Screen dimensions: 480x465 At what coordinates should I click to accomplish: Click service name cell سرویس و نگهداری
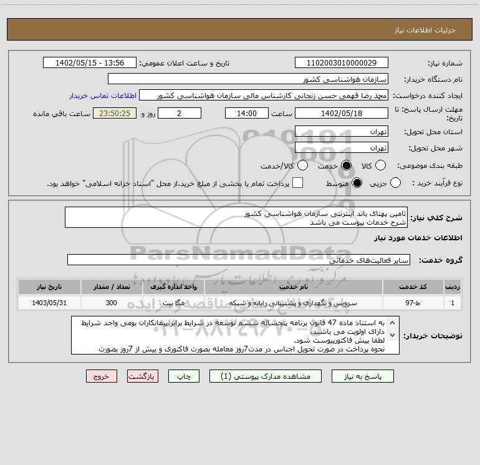(x=293, y=303)
